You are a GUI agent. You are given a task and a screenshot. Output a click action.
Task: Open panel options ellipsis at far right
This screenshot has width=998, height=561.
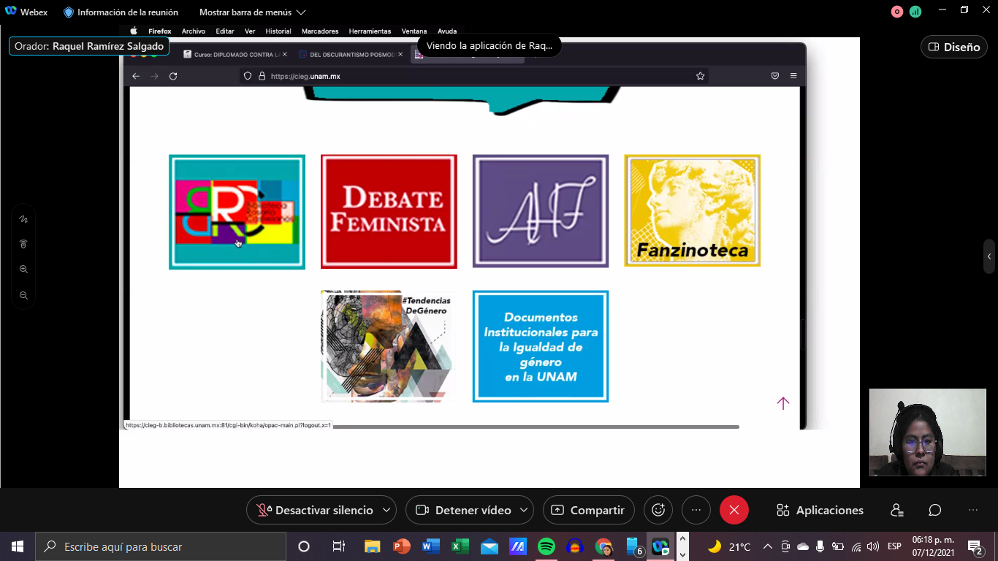(973, 510)
